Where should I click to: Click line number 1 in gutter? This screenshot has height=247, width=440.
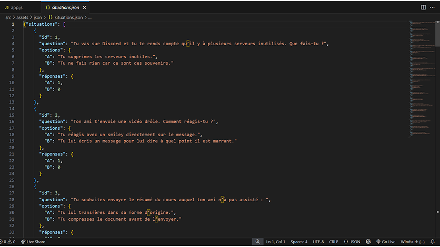coord(13,24)
